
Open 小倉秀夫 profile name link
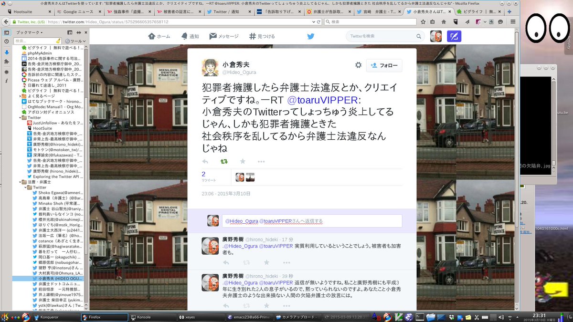pos(236,64)
